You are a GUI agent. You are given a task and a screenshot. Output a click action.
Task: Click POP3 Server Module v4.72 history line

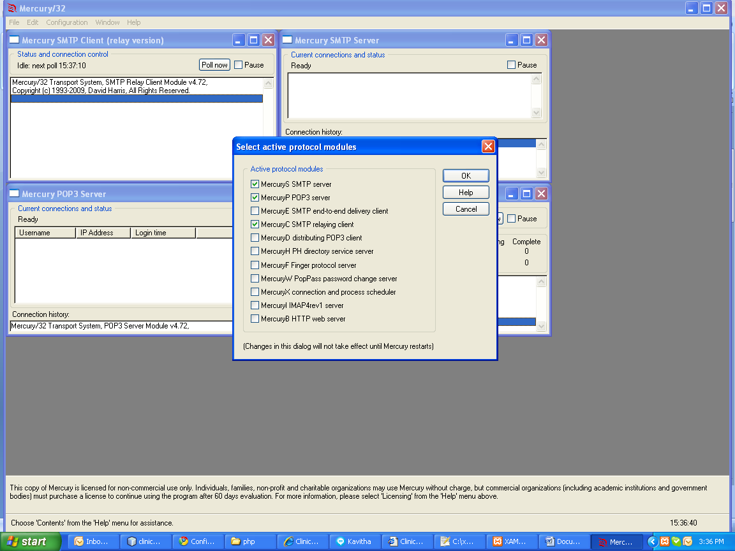(x=121, y=326)
